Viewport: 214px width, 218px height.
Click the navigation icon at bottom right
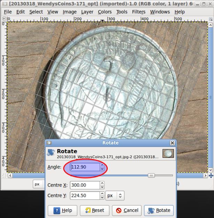click(x=211, y=176)
